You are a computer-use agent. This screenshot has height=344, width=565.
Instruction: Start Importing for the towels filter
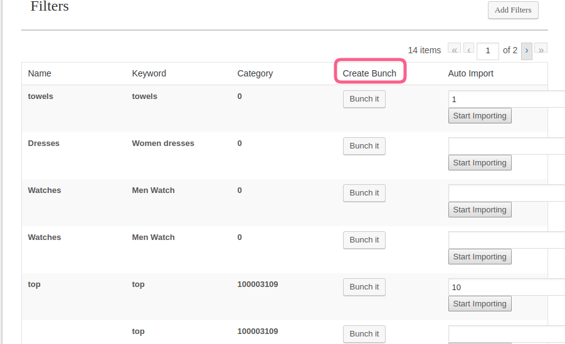tap(480, 116)
